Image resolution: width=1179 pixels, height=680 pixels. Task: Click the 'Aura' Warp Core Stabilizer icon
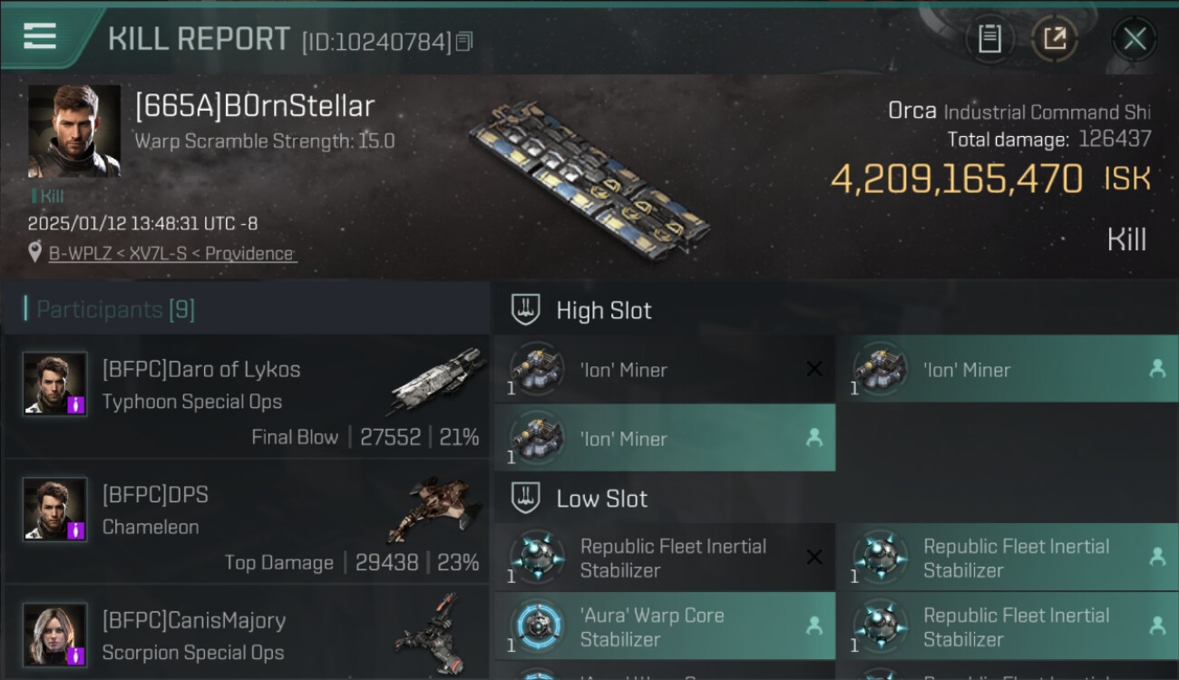tap(538, 627)
